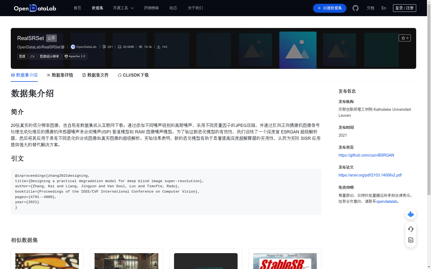Click the citation code block
Image resolution: width=431 pixels, height=269 pixels.
(166, 192)
